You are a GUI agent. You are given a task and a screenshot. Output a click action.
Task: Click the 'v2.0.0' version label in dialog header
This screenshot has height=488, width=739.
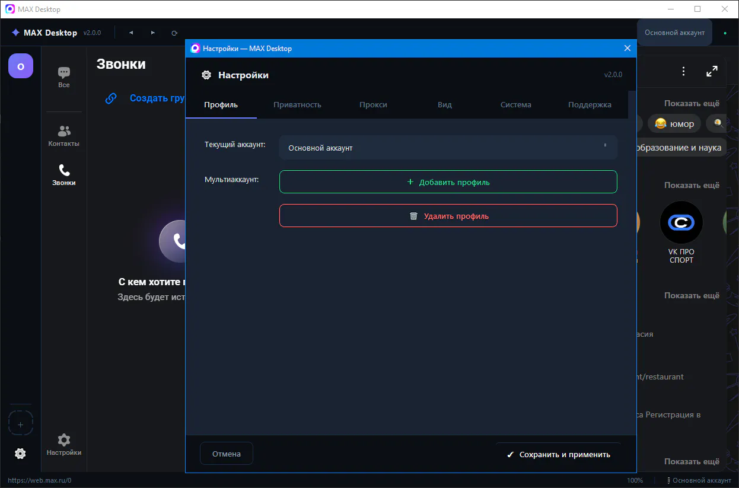point(613,75)
